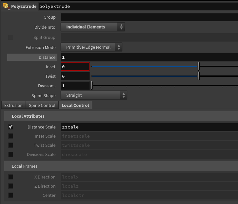Toggle the Split Group checkbox
The height and width of the screenshot is (204, 238).
tap(10, 37)
